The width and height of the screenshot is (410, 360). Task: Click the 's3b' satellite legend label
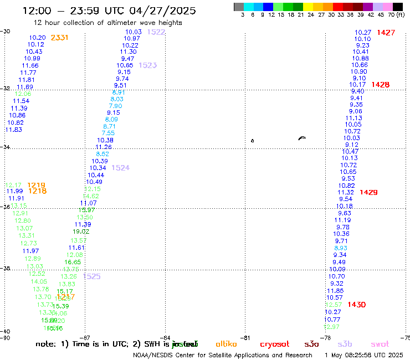[x=345, y=344]
